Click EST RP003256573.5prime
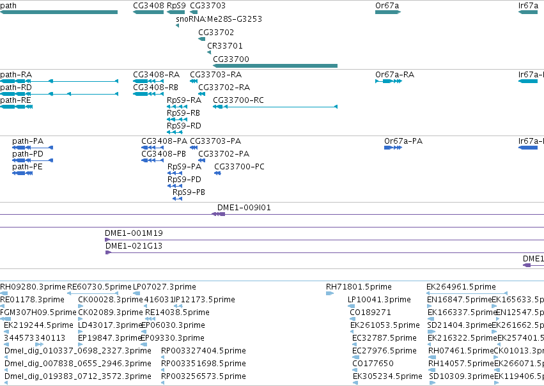 coord(204,376)
